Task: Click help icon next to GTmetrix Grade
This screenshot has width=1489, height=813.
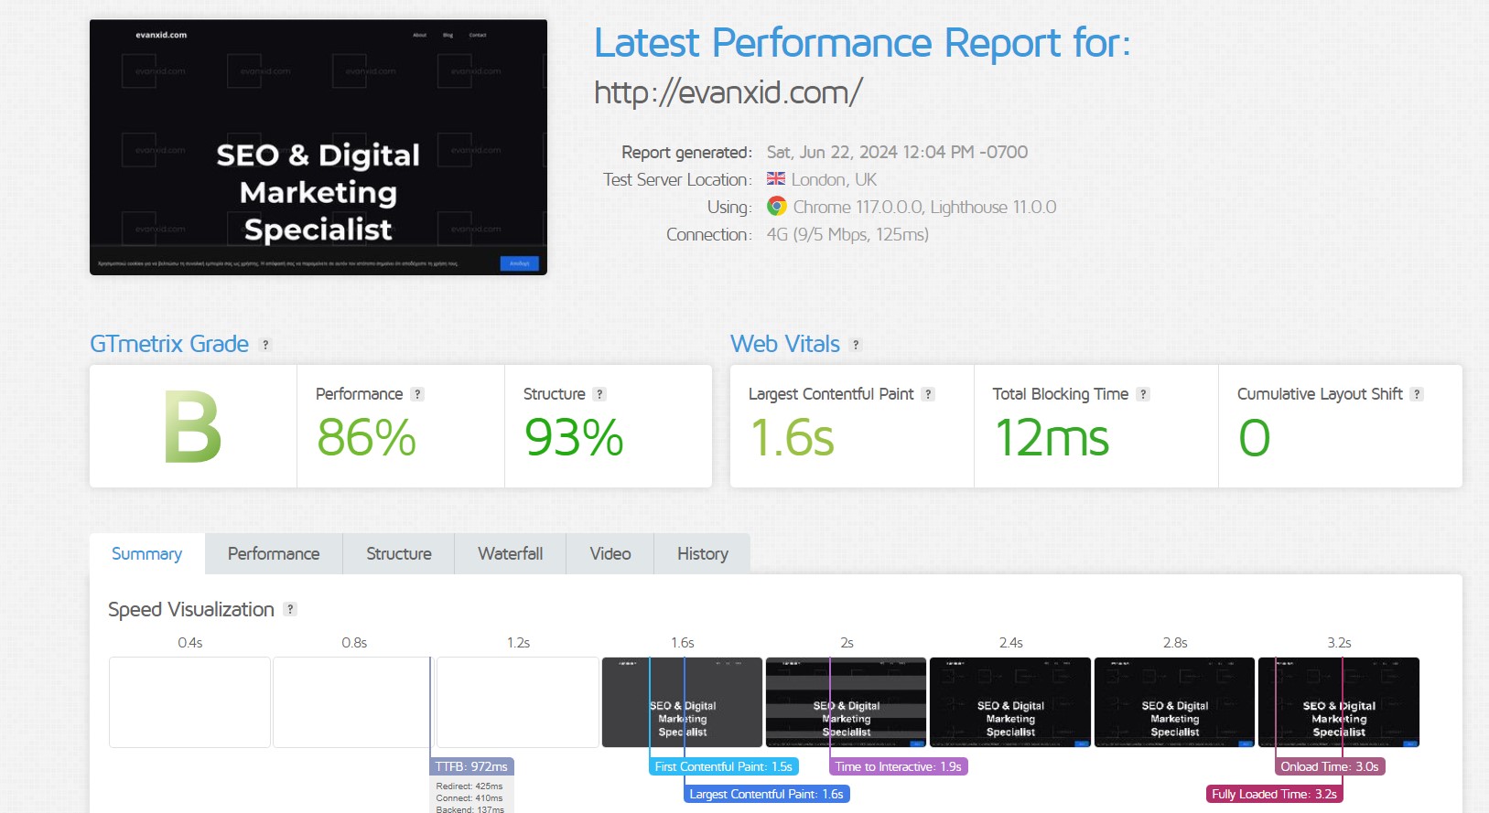Action: [265, 345]
